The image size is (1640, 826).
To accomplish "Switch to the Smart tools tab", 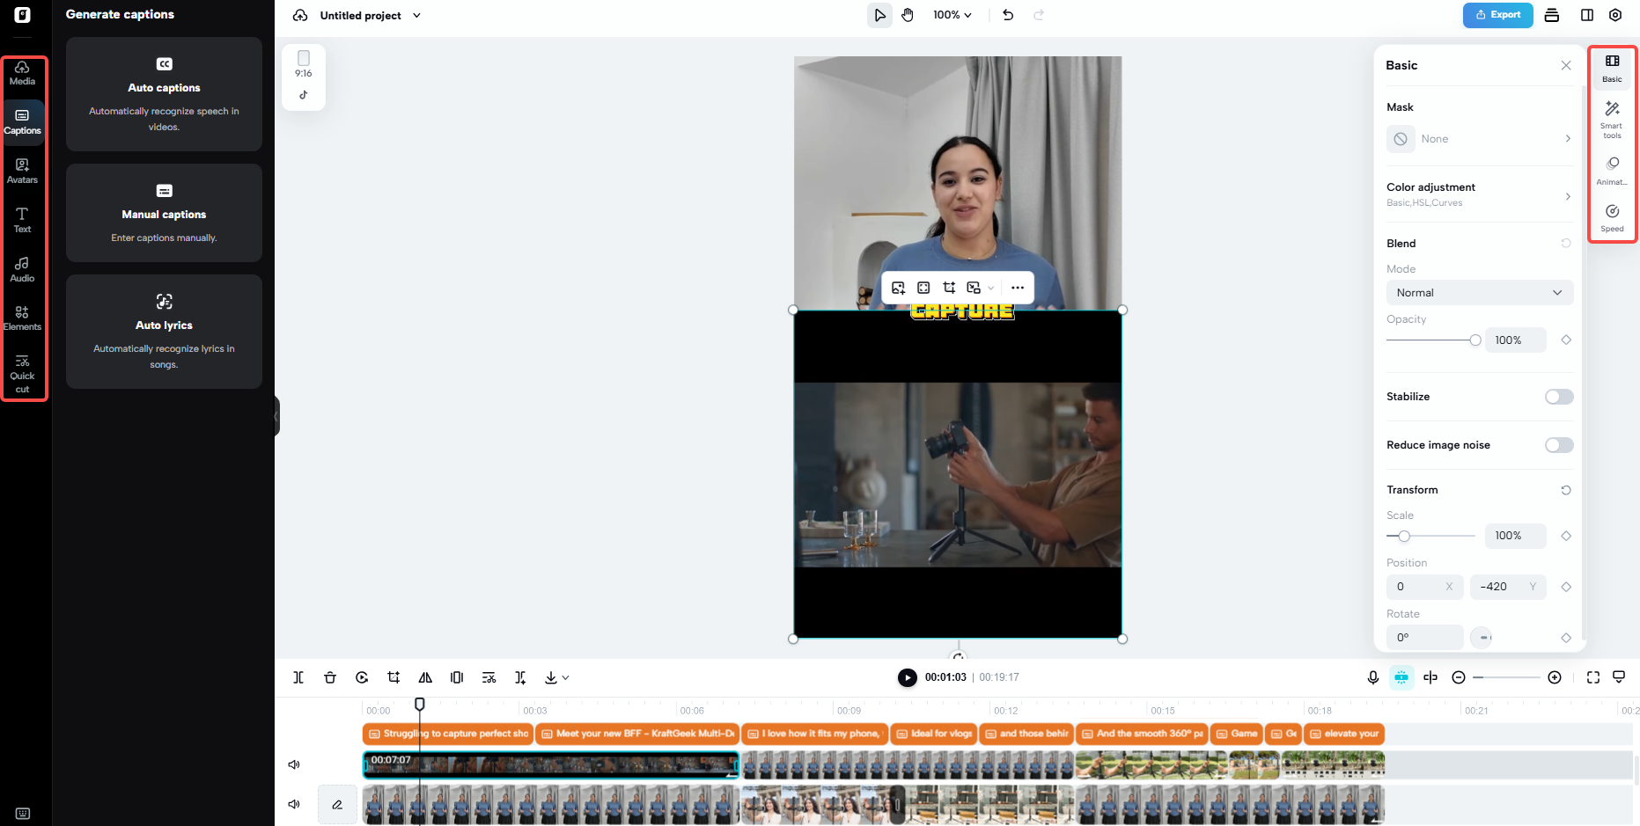I will point(1612,120).
